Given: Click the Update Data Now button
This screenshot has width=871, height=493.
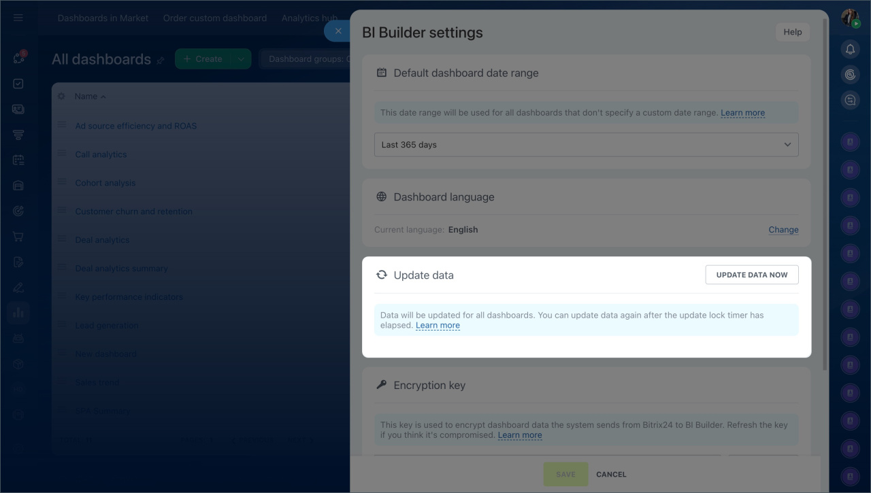Looking at the screenshot, I should [751, 275].
